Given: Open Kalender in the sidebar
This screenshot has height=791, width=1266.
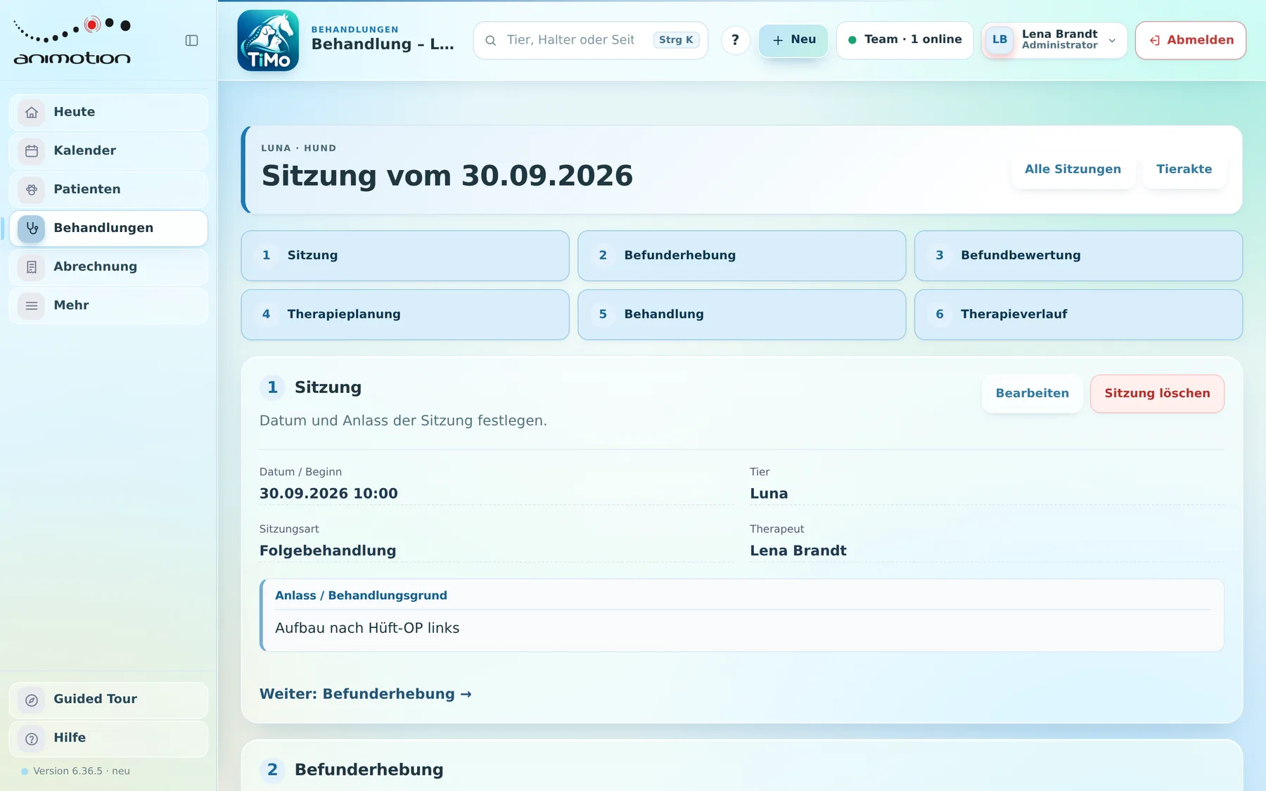Looking at the screenshot, I should (108, 151).
